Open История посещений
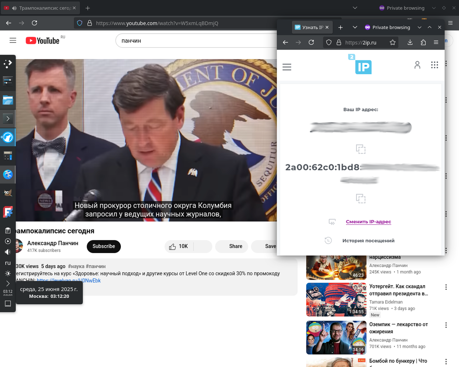This screenshot has height=367, width=459. pyautogui.click(x=368, y=240)
